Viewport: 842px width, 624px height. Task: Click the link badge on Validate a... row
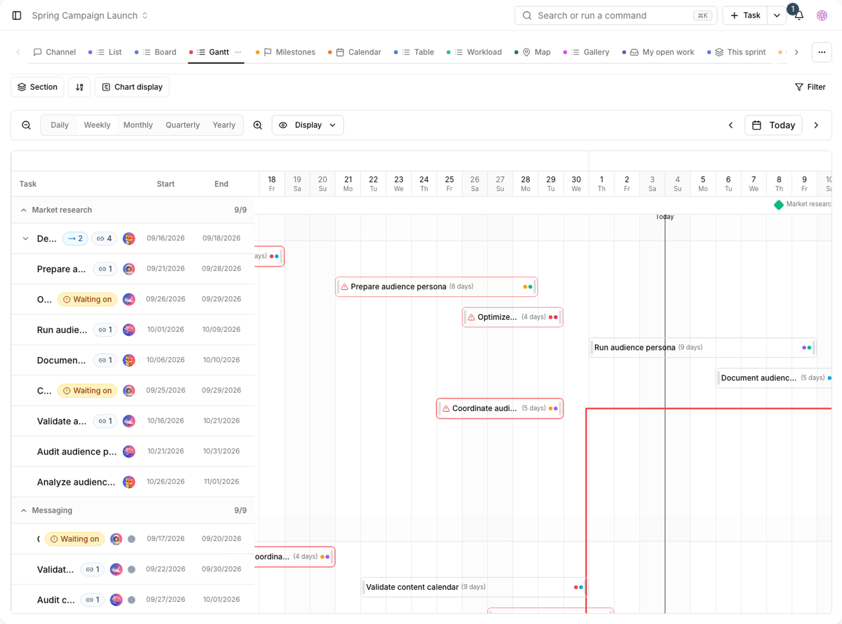tap(105, 421)
